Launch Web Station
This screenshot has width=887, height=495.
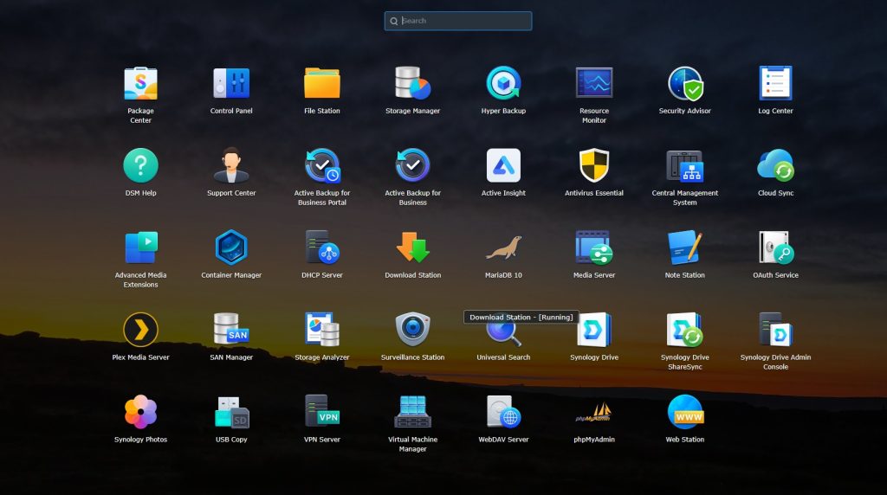(684, 412)
